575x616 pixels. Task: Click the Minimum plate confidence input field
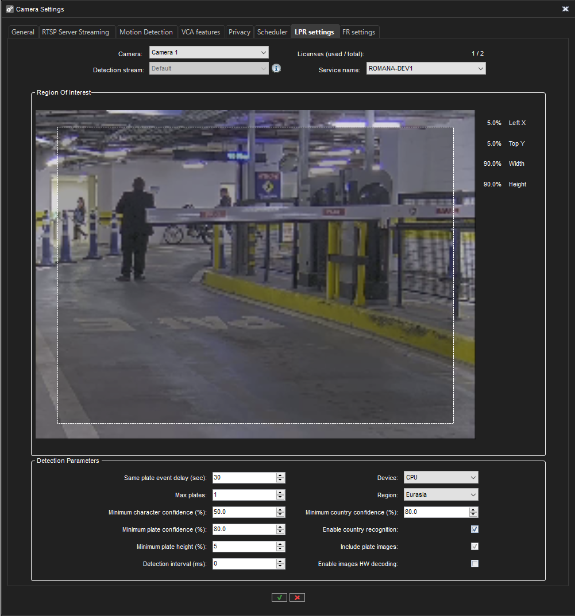[244, 529]
